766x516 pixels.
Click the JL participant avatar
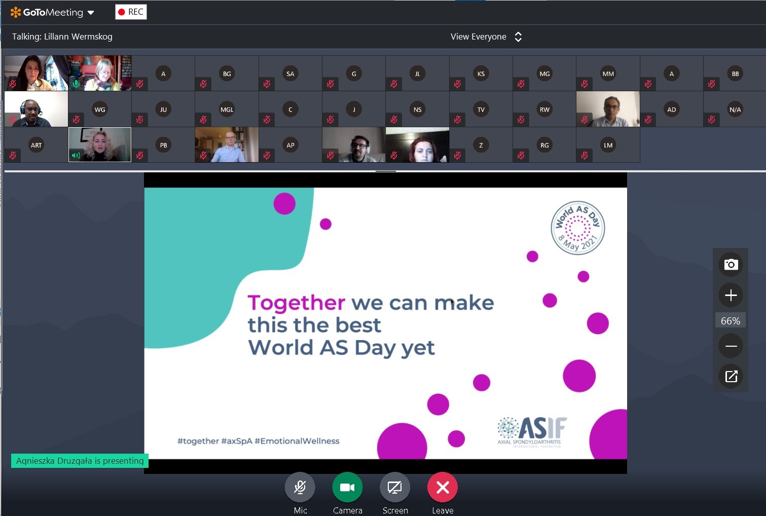pos(417,73)
